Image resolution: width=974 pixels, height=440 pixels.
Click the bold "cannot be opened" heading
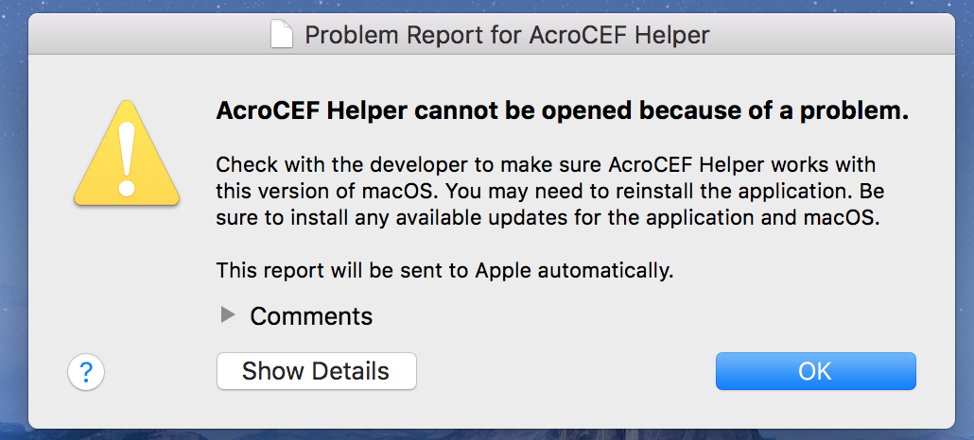tap(562, 110)
